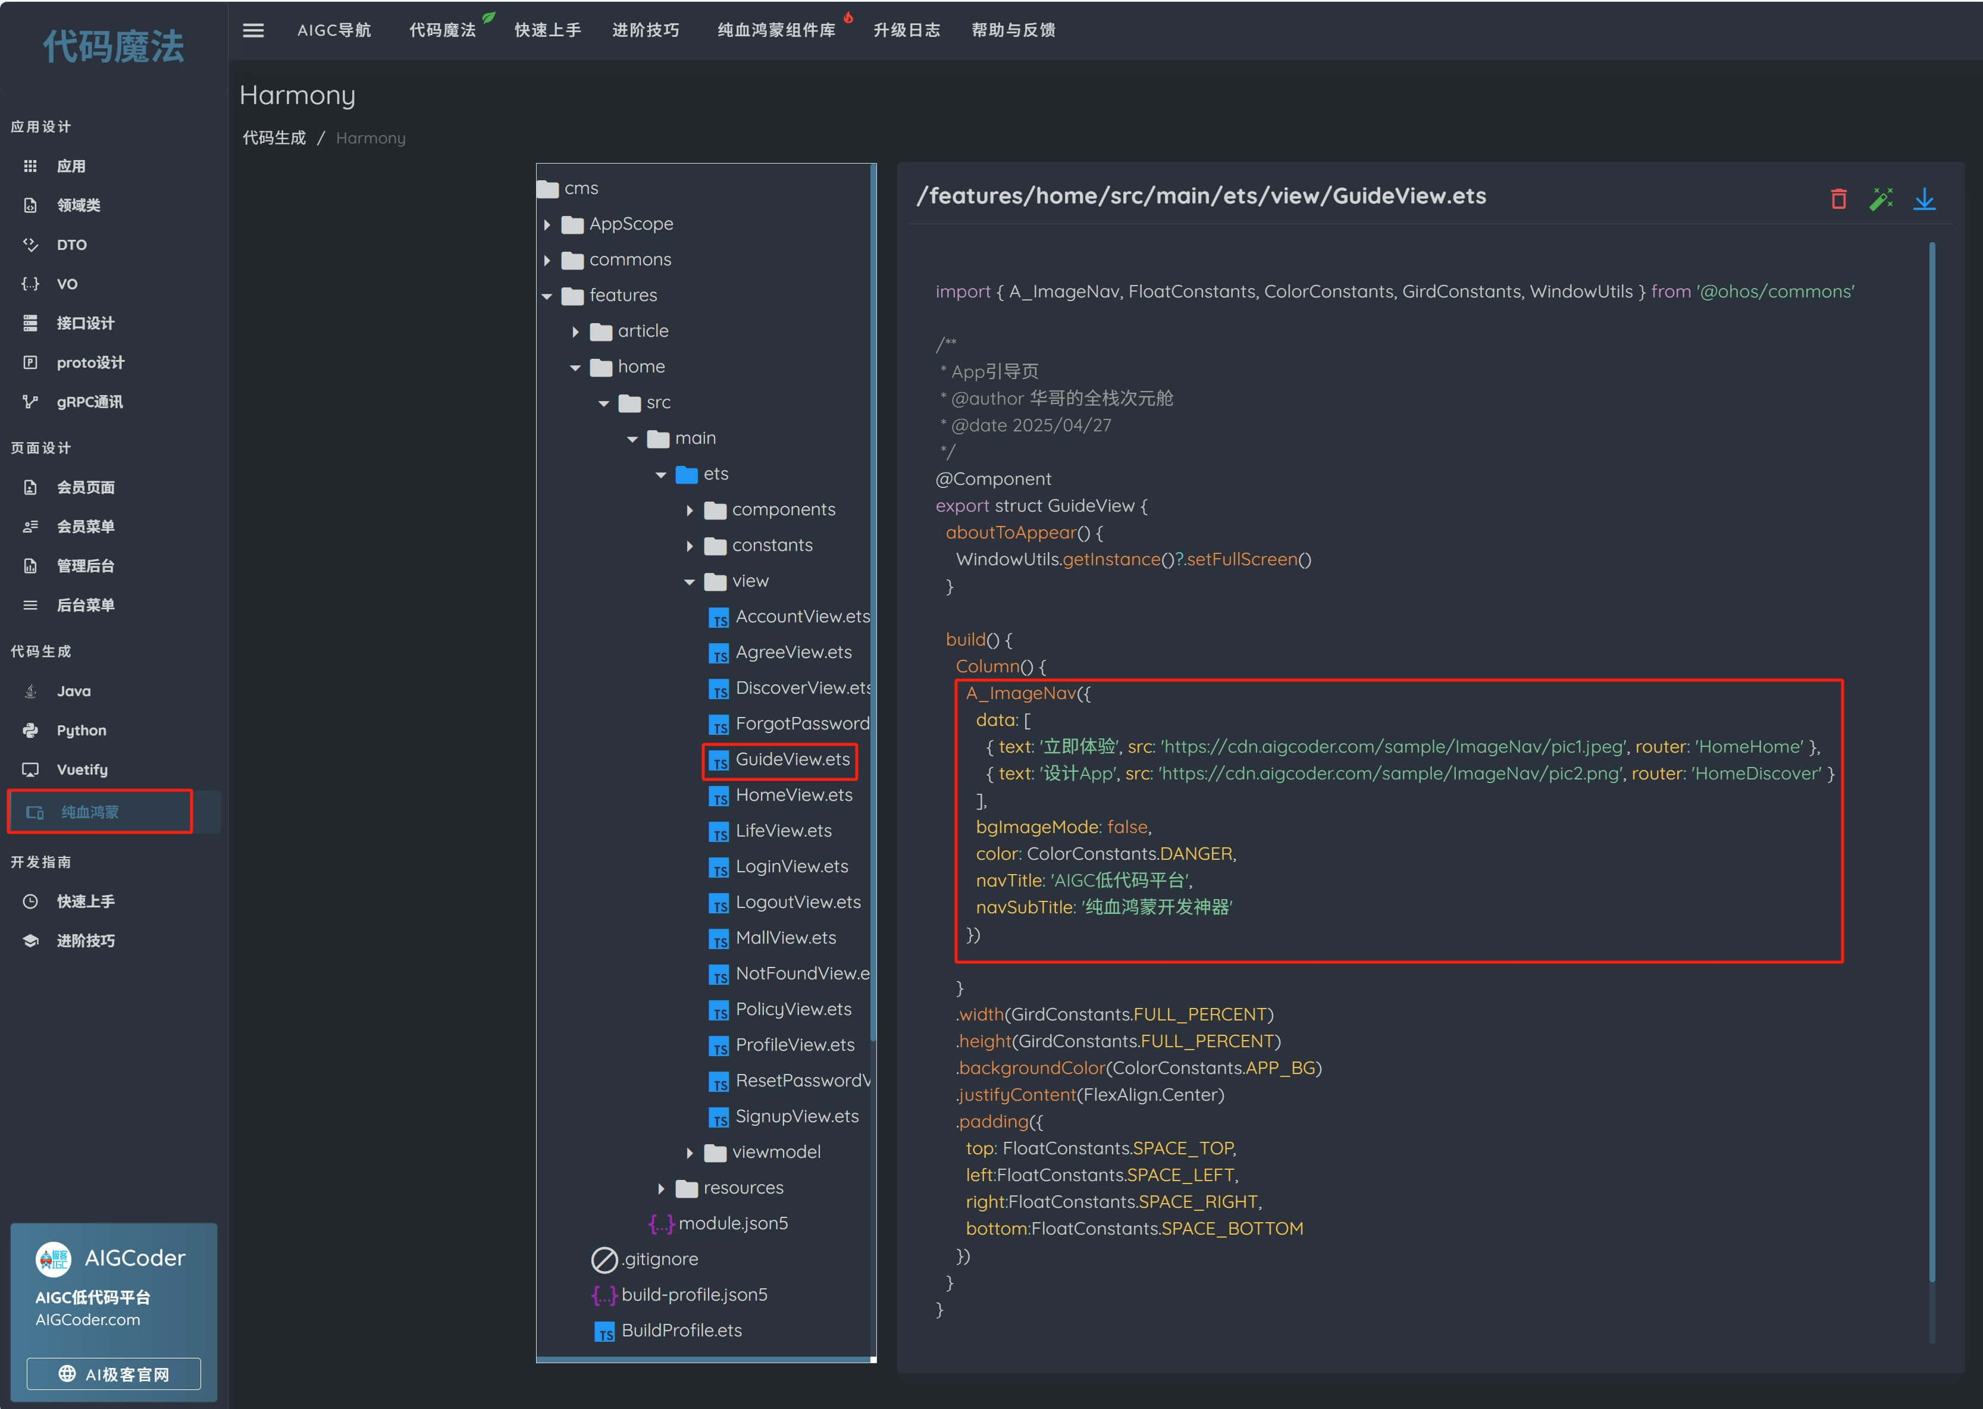Click the code panel vertical scrollbar
The image size is (1983, 1409).
(1931, 763)
